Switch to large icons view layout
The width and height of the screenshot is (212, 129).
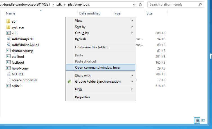pyautogui.click(x=203, y=120)
